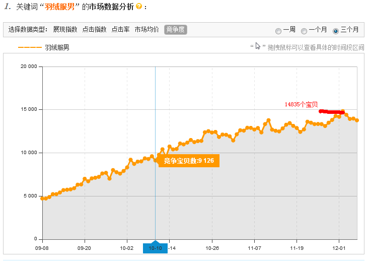
Task: Click the red 14835个宝贝 peak label
Action: click(301, 104)
